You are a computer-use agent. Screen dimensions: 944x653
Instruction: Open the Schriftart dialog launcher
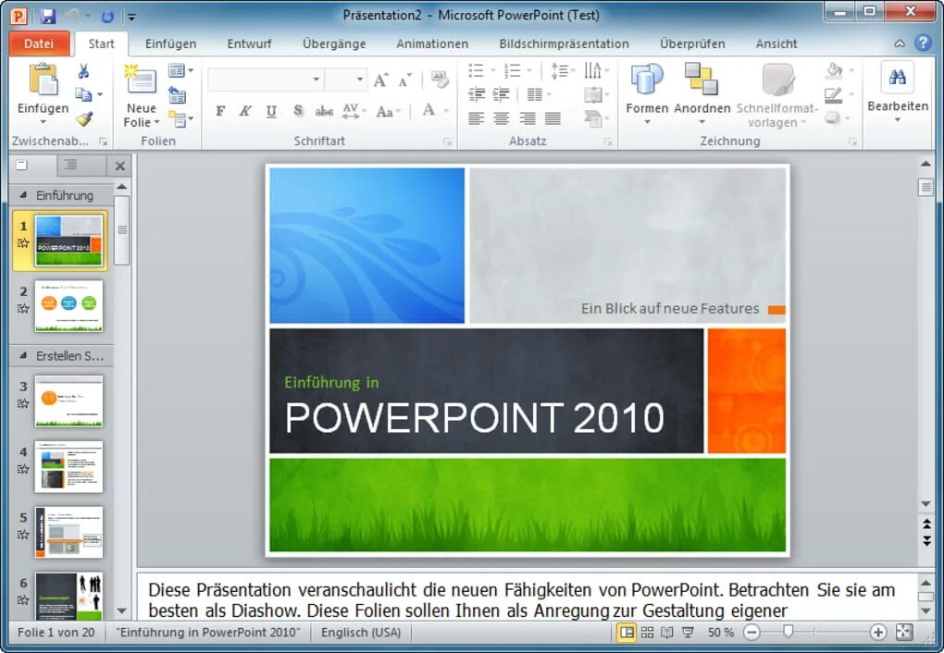(447, 142)
